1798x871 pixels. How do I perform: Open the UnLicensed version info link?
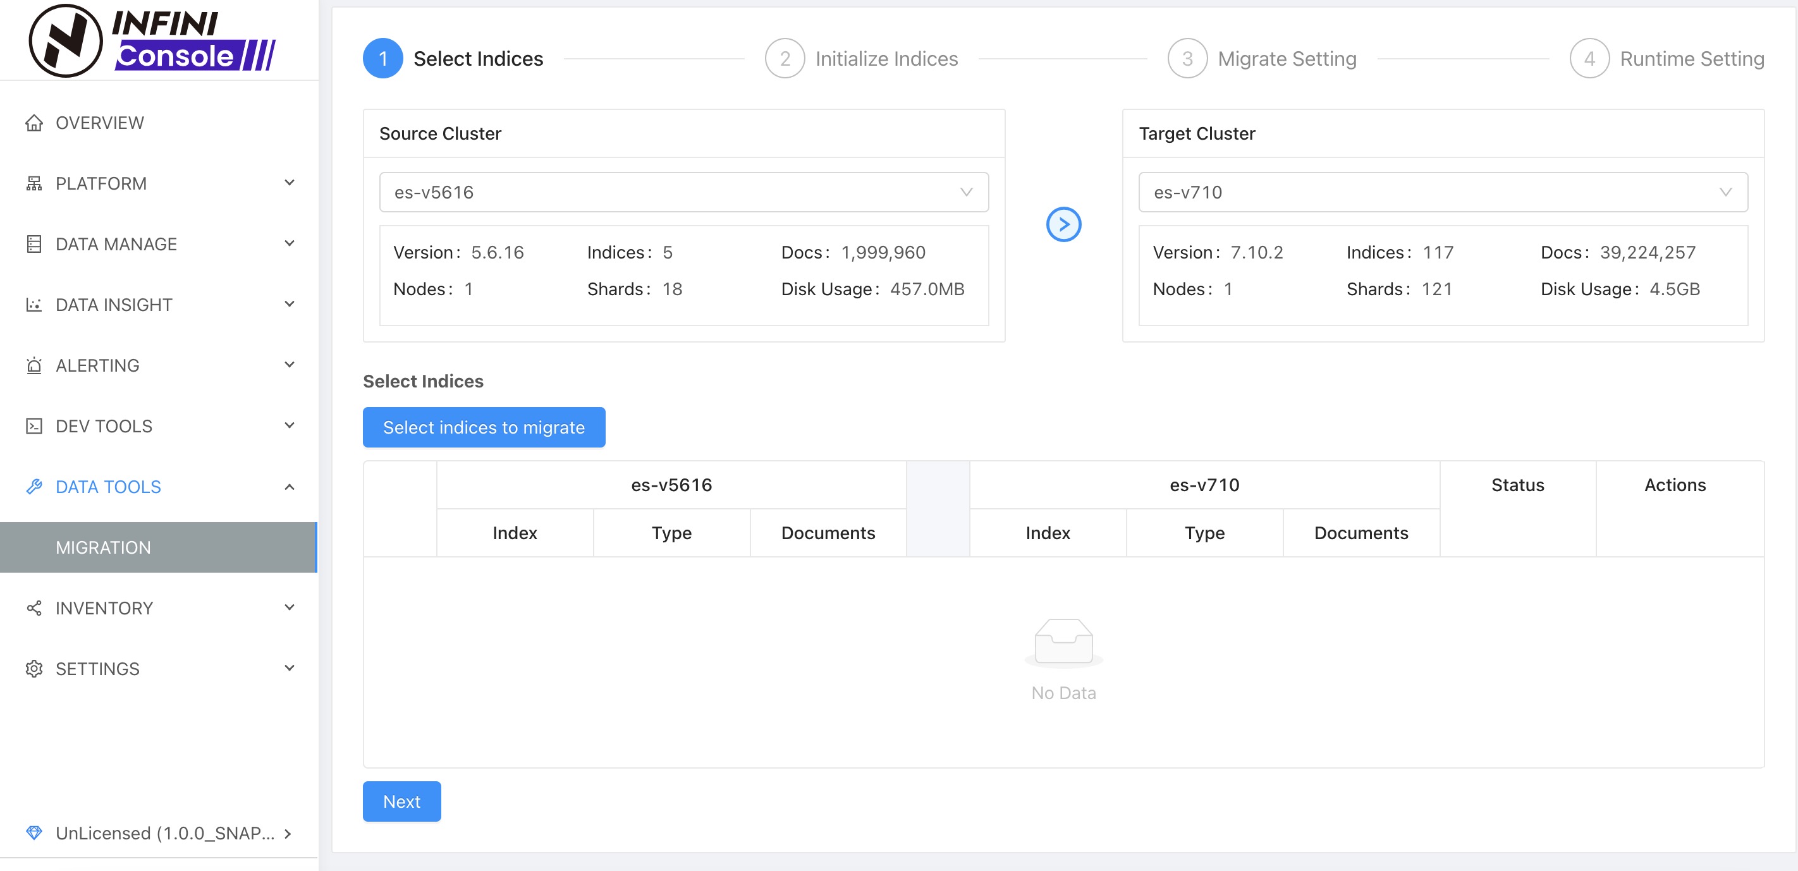tap(165, 833)
